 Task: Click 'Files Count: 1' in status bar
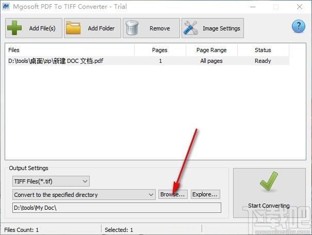[21, 230]
